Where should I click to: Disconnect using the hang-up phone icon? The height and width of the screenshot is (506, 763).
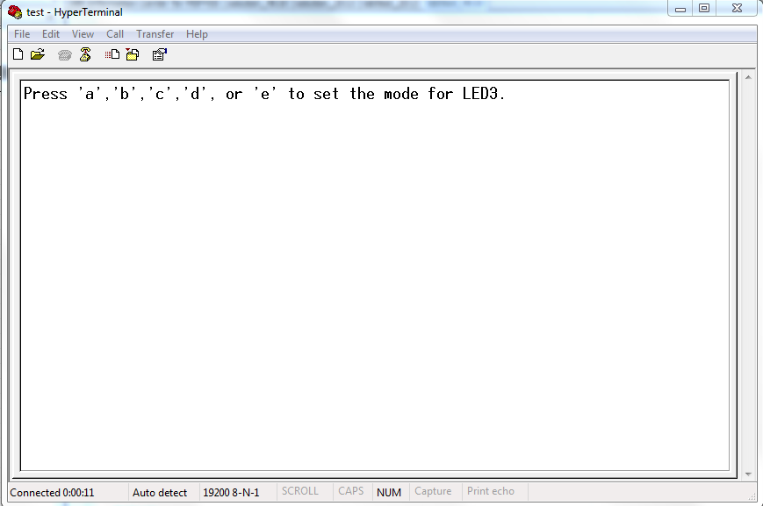pos(85,53)
